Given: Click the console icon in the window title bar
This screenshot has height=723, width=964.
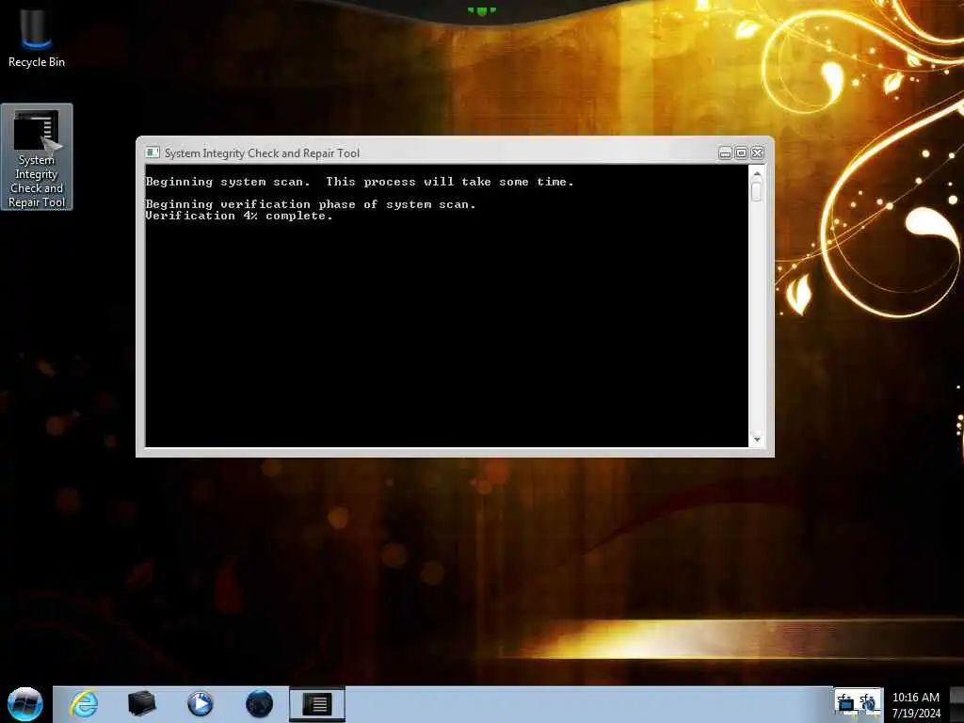Looking at the screenshot, I should tap(153, 153).
